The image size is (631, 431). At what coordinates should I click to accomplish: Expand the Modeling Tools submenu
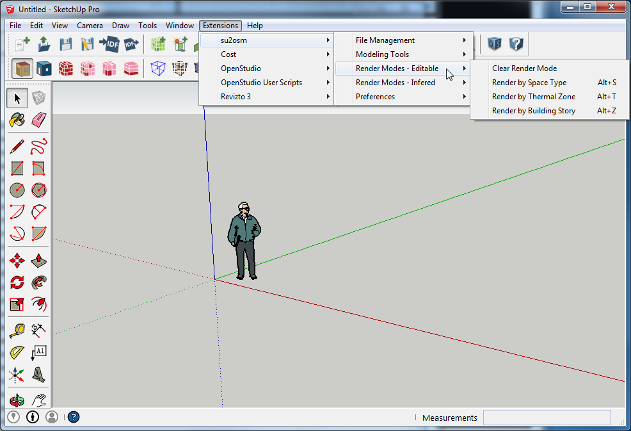point(403,54)
